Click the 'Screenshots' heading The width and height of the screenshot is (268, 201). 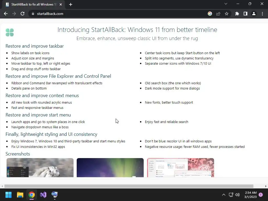point(18,154)
